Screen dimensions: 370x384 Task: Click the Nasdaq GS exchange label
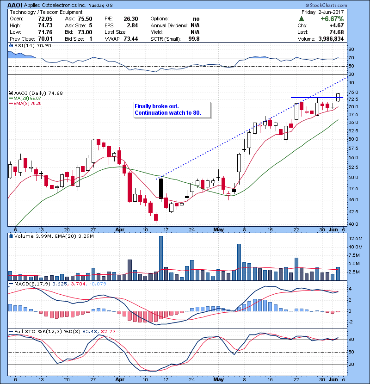tap(100, 6)
